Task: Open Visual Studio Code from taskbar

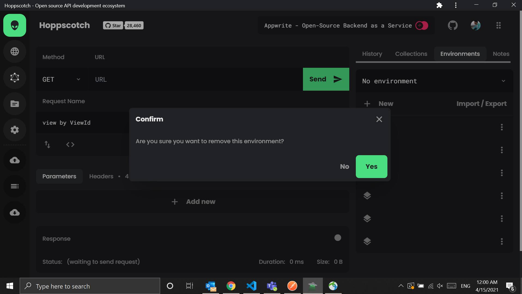Action: (x=251, y=286)
